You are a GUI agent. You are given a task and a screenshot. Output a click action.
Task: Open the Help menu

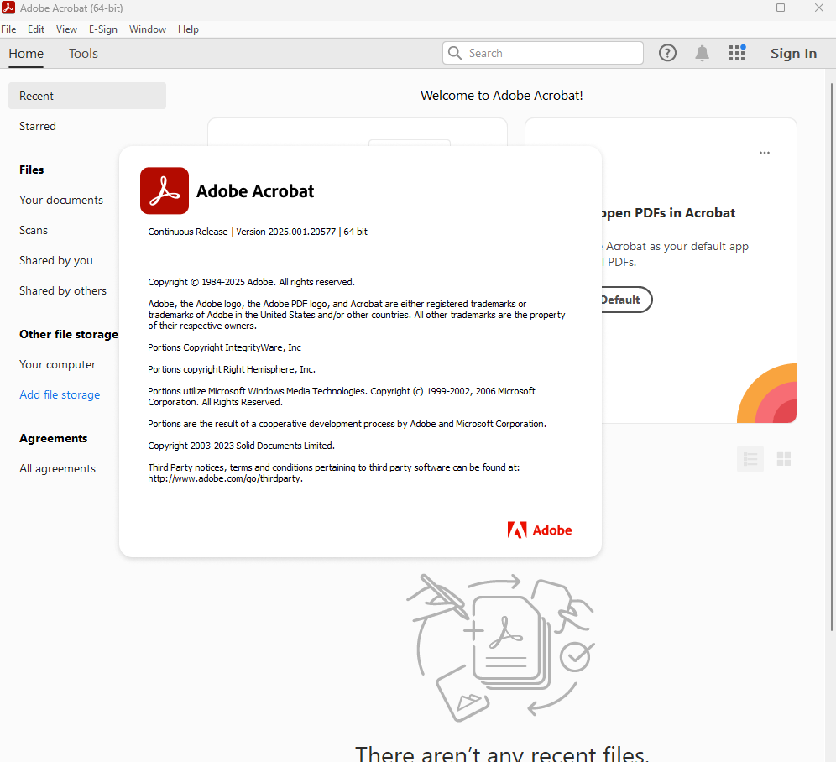tap(188, 29)
